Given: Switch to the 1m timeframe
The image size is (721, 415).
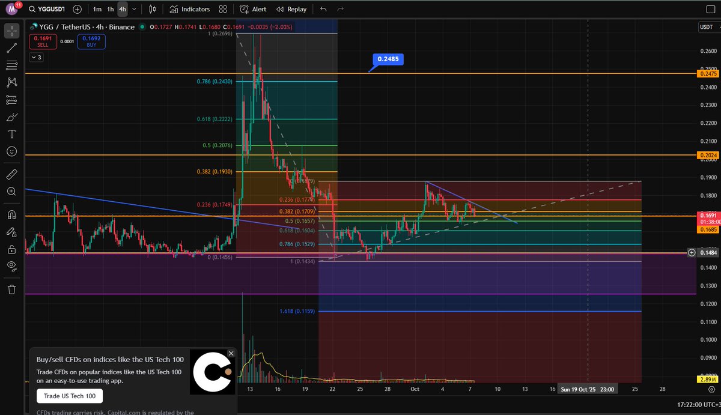Looking at the screenshot, I should pos(97,9).
